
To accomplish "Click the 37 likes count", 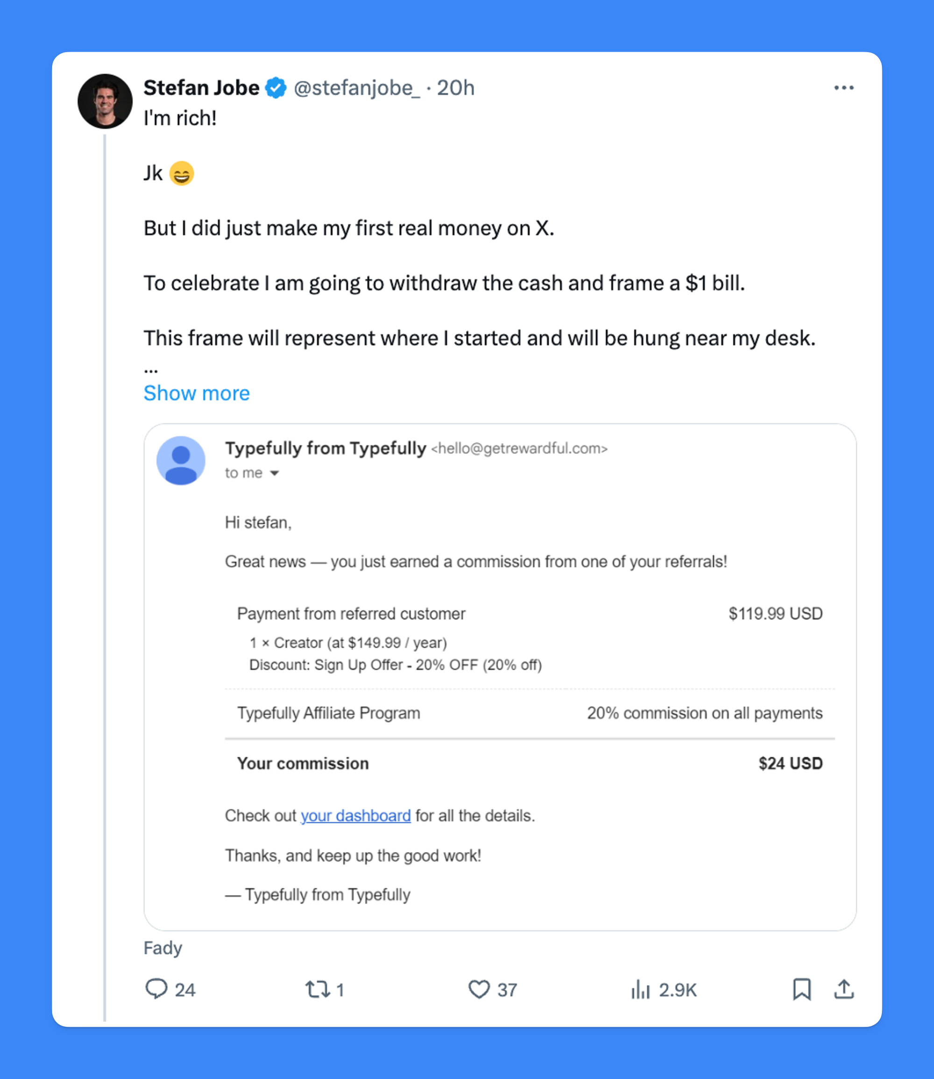I will tap(508, 989).
